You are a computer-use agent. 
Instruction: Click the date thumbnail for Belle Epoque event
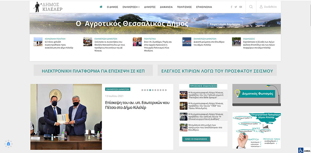pyautogui.click(x=183, y=95)
